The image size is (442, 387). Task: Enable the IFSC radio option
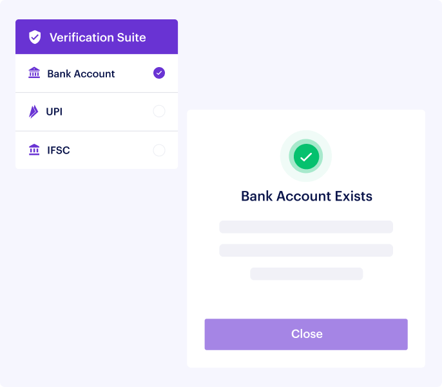pyautogui.click(x=159, y=150)
